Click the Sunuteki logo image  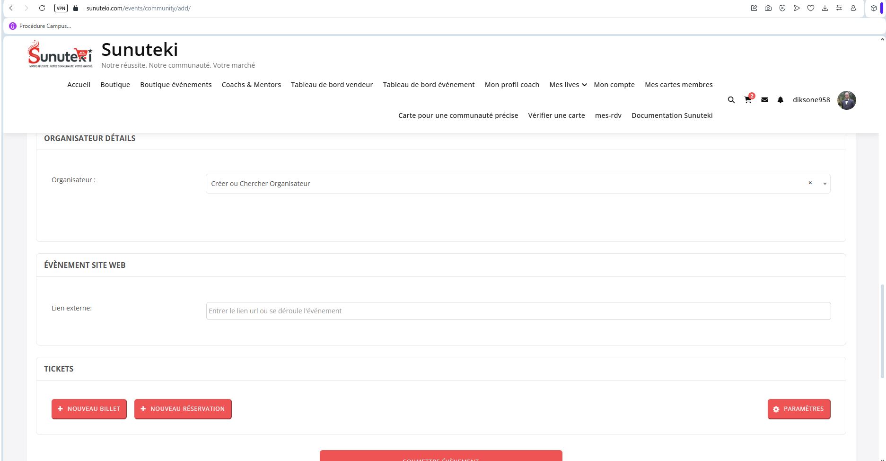pyautogui.click(x=60, y=54)
